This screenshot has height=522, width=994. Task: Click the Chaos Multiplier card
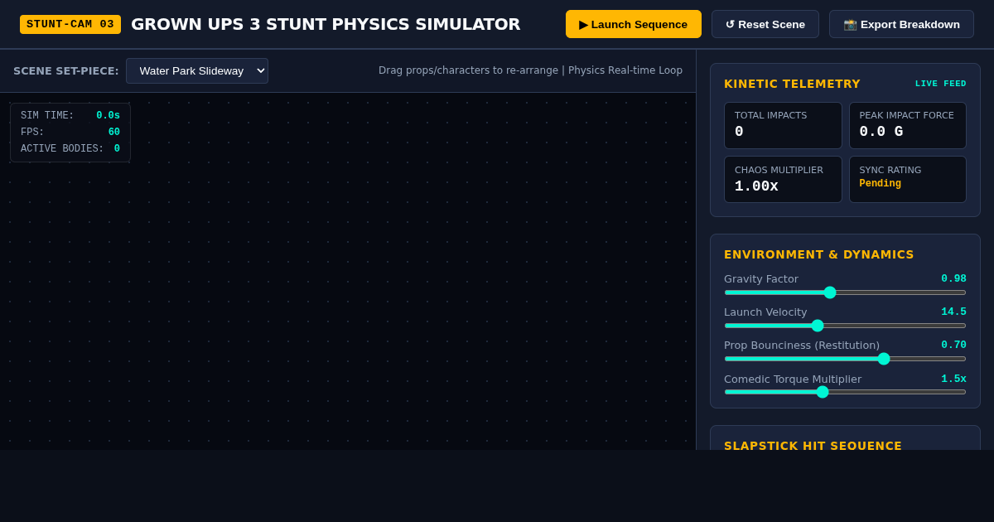(783, 179)
